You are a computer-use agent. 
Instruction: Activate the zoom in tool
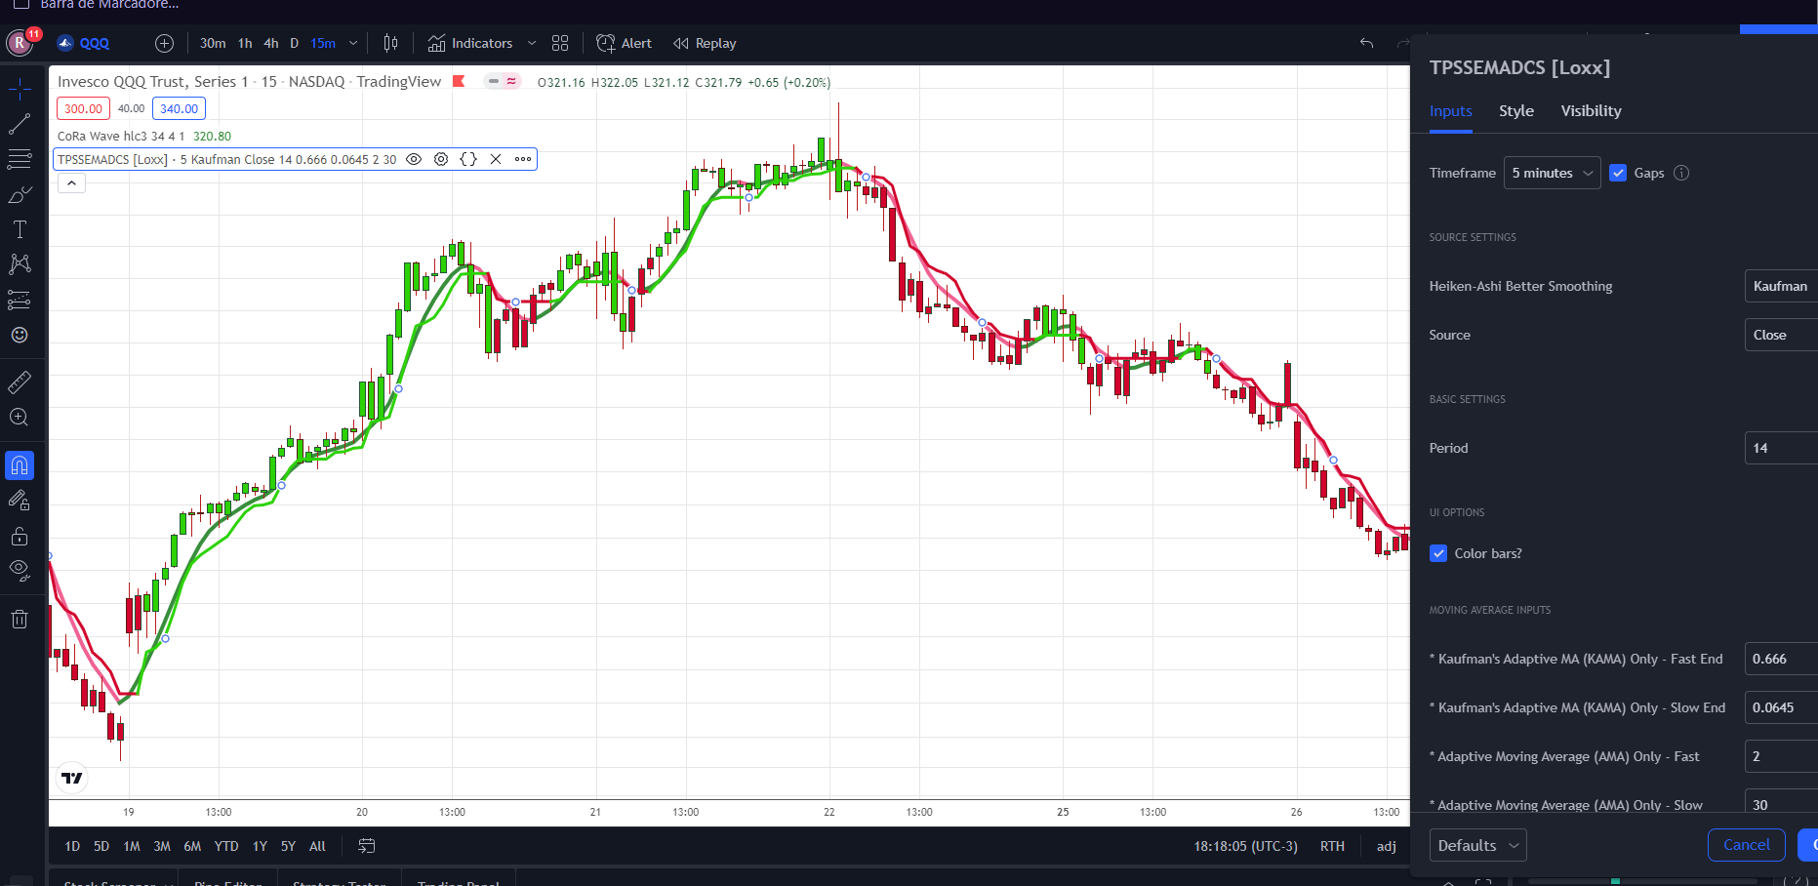pos(20,418)
